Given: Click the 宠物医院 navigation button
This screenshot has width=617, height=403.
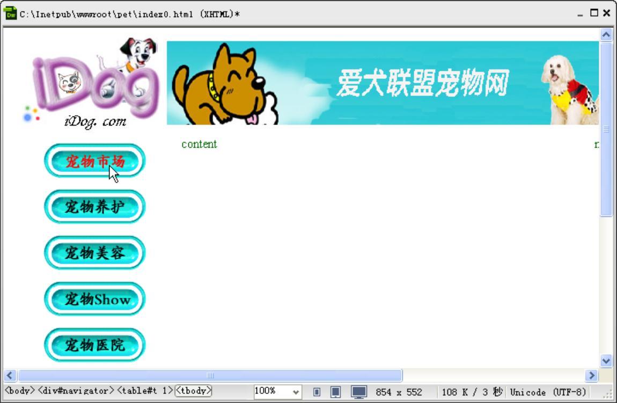Looking at the screenshot, I should pyautogui.click(x=94, y=345).
